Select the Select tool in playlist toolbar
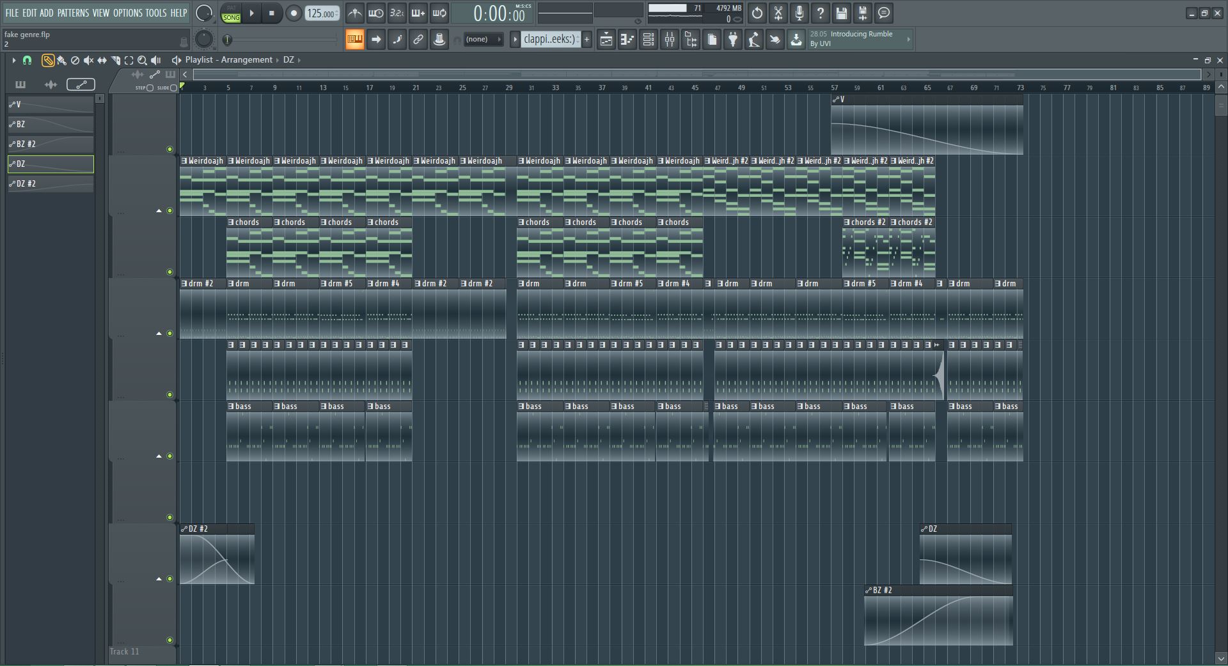 129,60
